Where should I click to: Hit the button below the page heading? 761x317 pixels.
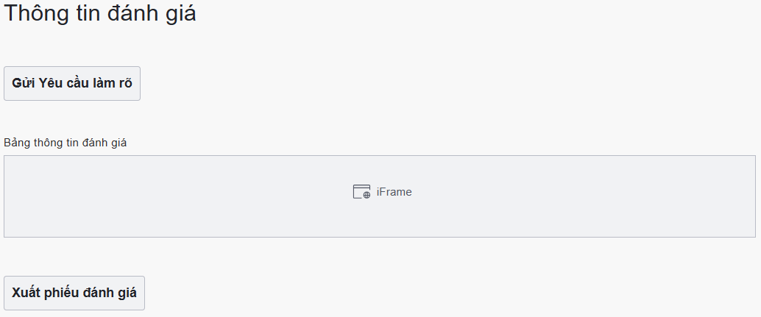tap(72, 83)
